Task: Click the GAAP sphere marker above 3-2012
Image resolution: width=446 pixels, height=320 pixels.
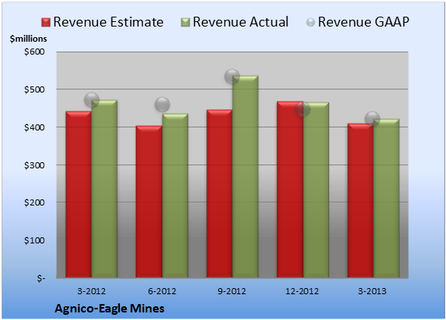Action: 92,100
